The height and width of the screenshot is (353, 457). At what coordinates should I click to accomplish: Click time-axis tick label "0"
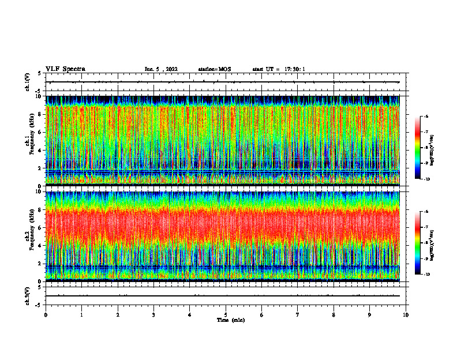tap(46, 315)
